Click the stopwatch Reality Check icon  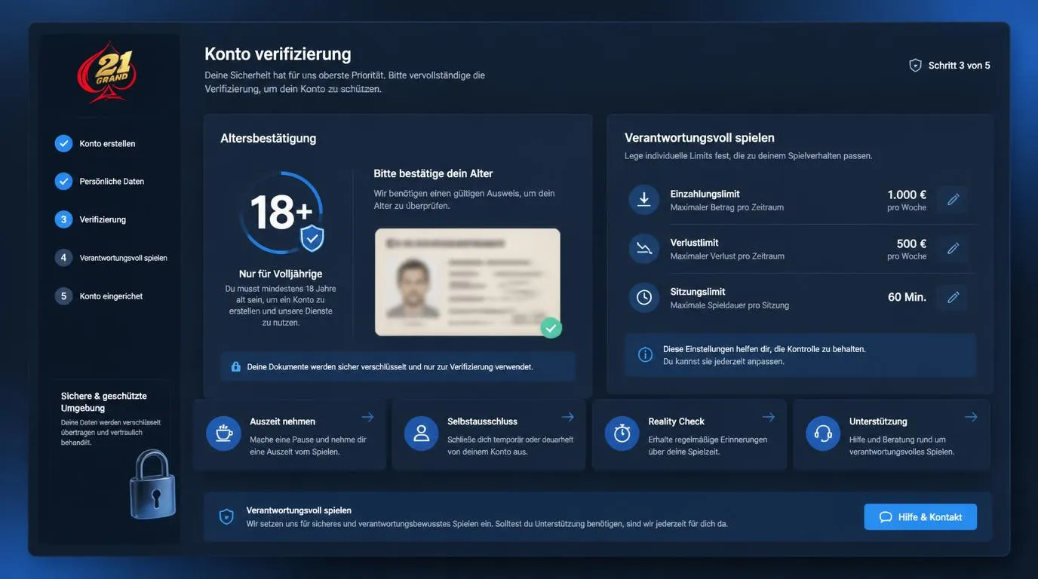(x=622, y=433)
